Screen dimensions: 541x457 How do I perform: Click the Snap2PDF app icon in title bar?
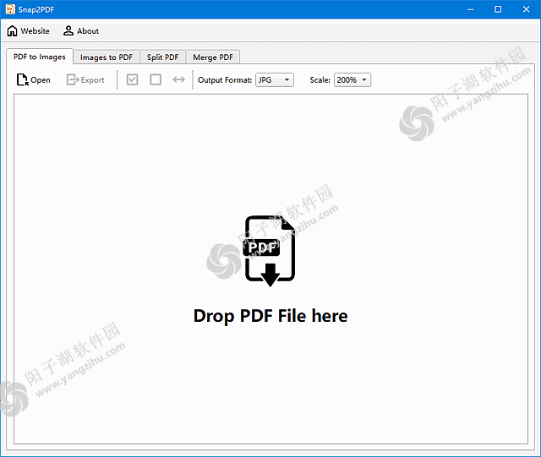tap(10, 9)
